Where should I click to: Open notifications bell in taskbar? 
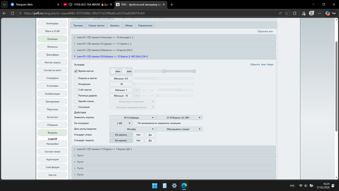(333, 186)
